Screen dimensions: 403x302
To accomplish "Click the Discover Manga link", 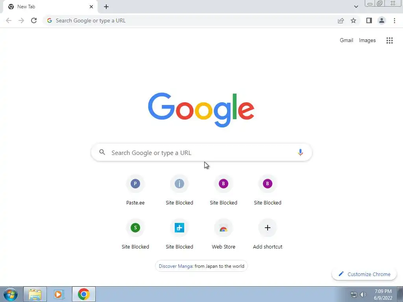I will point(176,266).
